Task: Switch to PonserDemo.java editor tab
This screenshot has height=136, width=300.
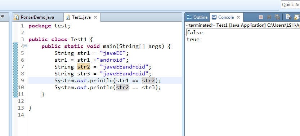Action: coord(37,17)
